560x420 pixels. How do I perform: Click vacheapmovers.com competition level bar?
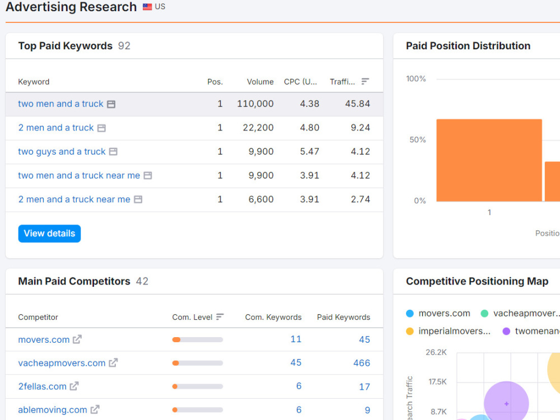pyautogui.click(x=198, y=363)
